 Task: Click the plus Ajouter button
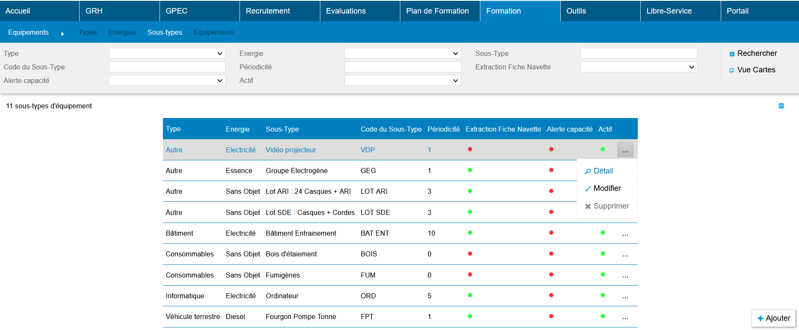[774, 318]
